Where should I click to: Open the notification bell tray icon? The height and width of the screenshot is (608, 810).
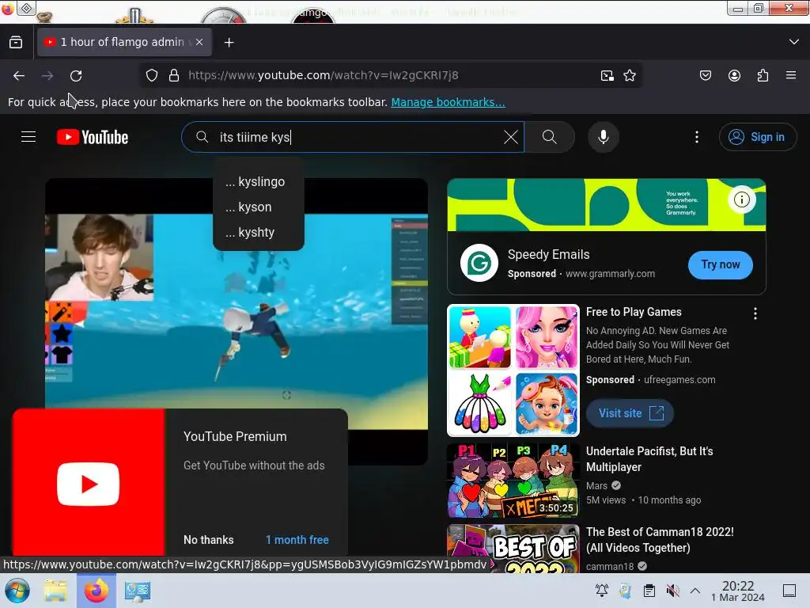click(x=602, y=591)
